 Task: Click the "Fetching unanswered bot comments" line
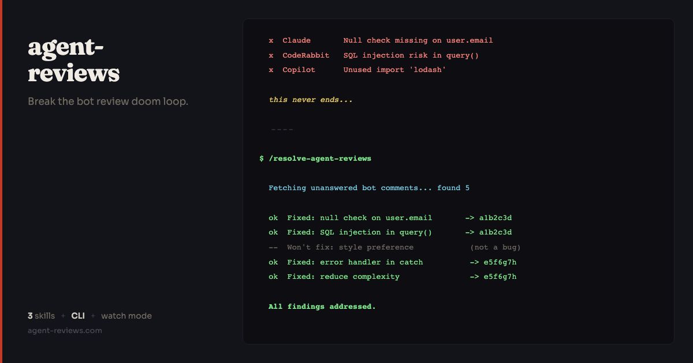point(369,188)
